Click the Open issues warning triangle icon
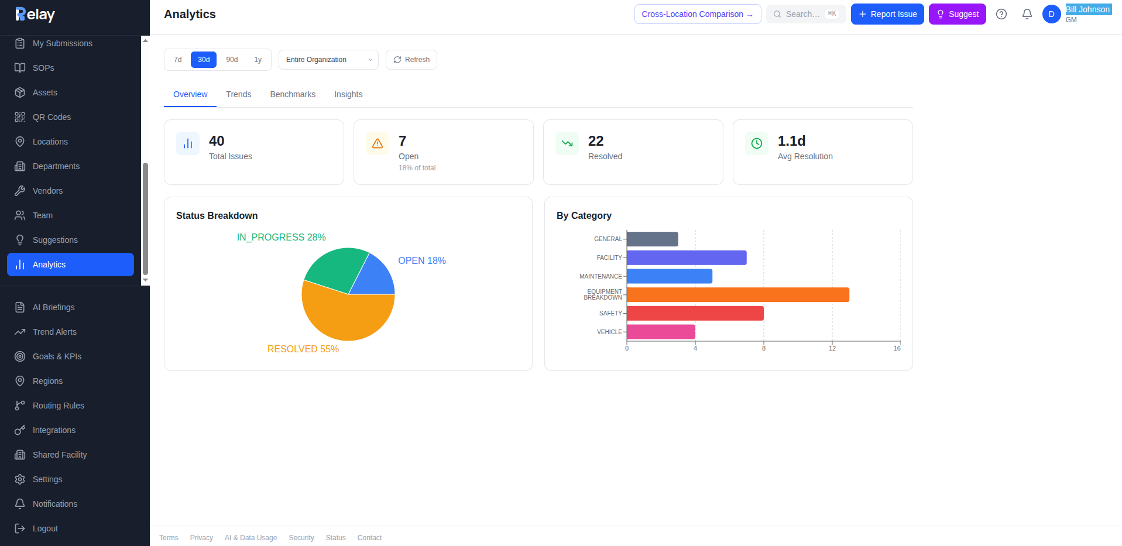The height and width of the screenshot is (546, 1122). pos(378,143)
